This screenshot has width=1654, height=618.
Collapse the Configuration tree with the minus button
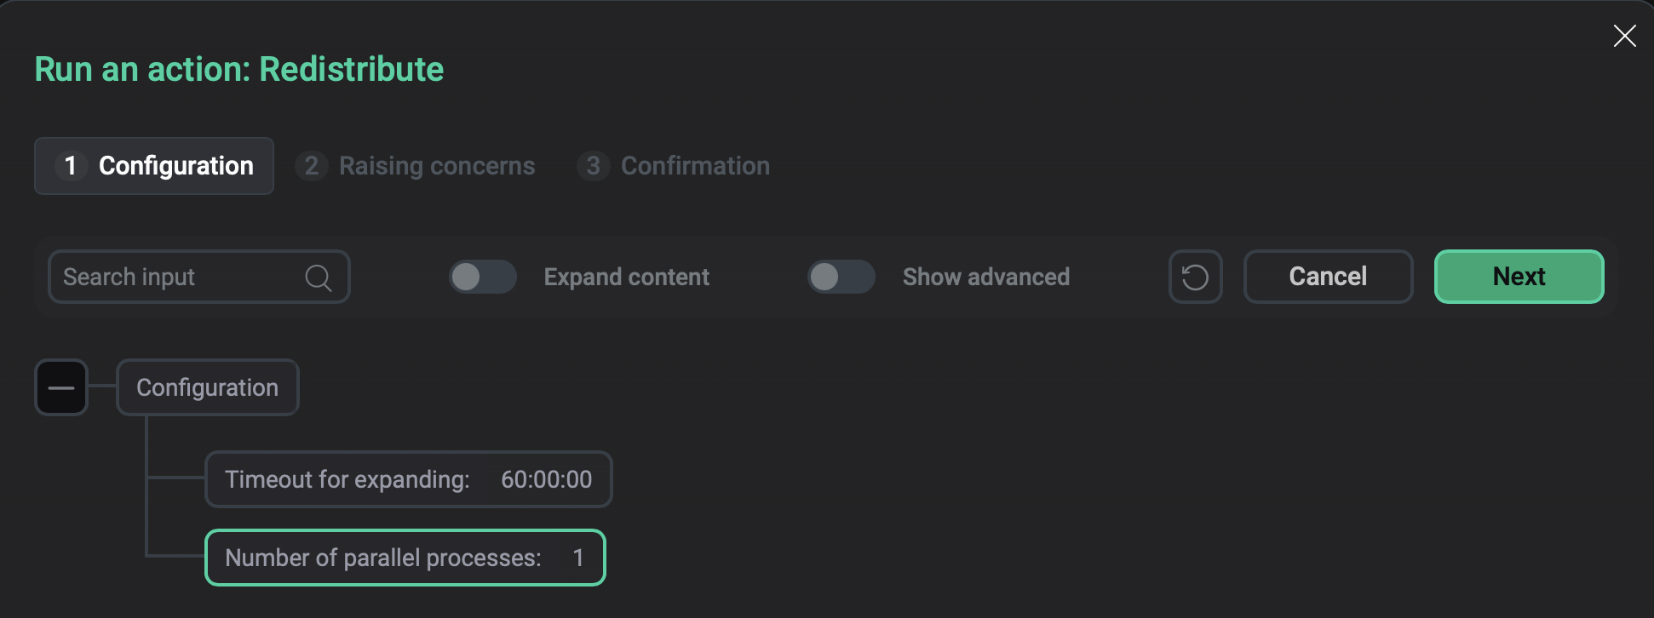(x=61, y=387)
